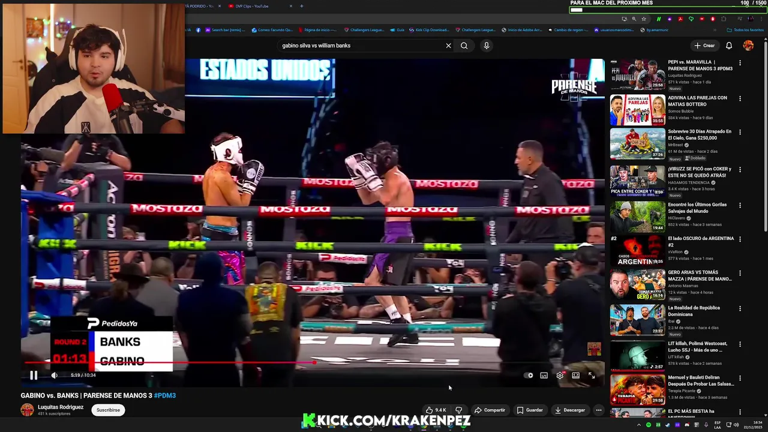The width and height of the screenshot is (768, 432).
Task: Open options menu for República Dominicana video
Action: [740, 308]
